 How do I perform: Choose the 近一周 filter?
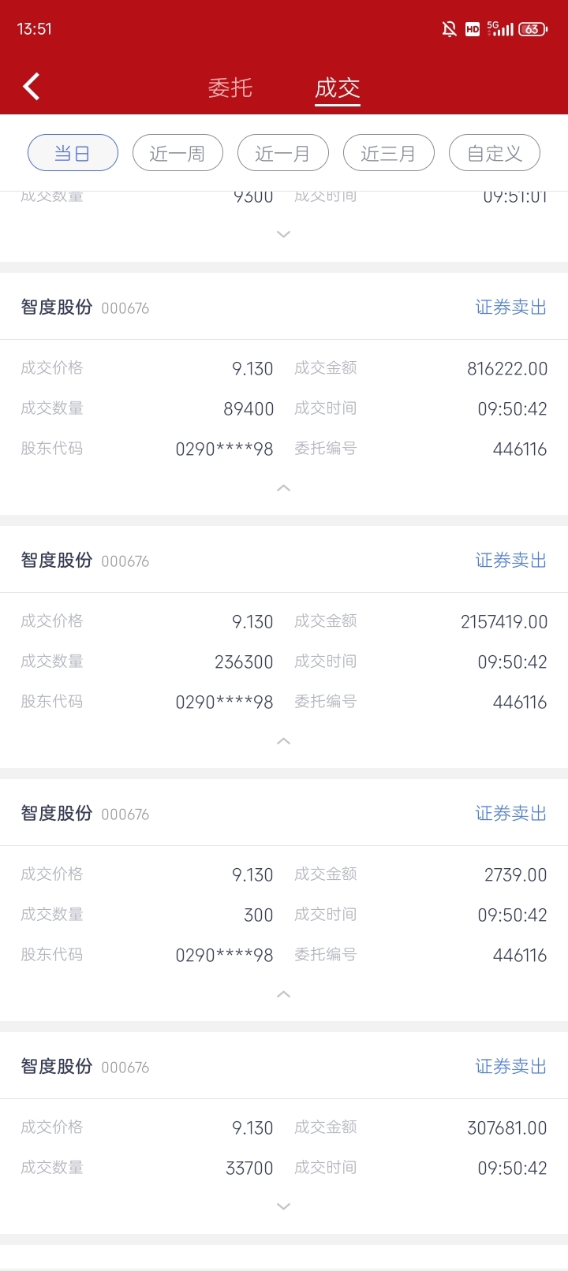(177, 153)
